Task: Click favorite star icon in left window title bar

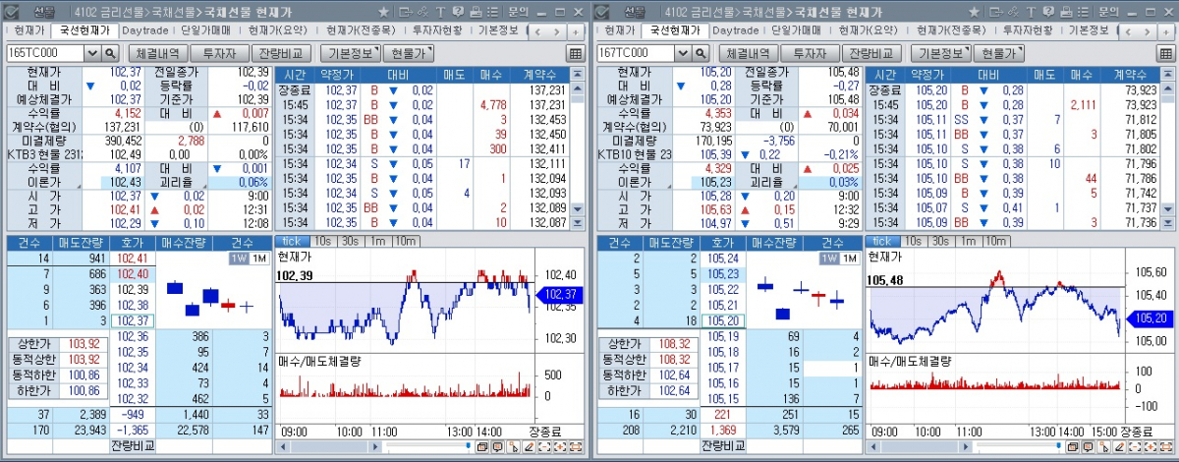Action: pyautogui.click(x=383, y=12)
